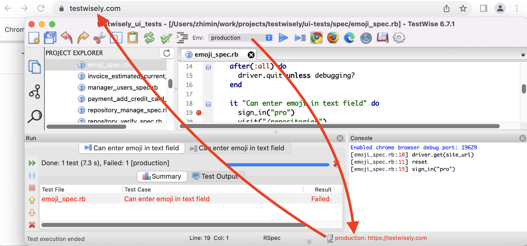This screenshot has height=246, width=527.
Task: Refresh the Project Explorer
Action: click(167, 53)
